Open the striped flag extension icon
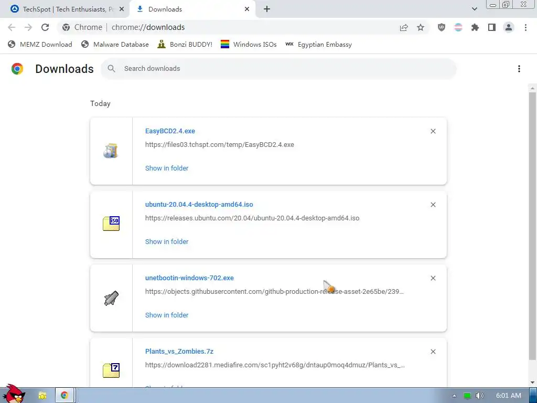Viewport: 537px width, 403px height. tap(458, 27)
